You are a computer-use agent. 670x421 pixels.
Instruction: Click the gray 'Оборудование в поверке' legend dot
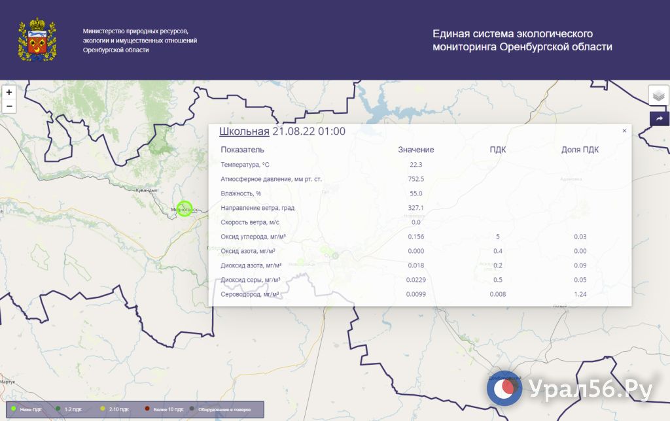(192, 409)
